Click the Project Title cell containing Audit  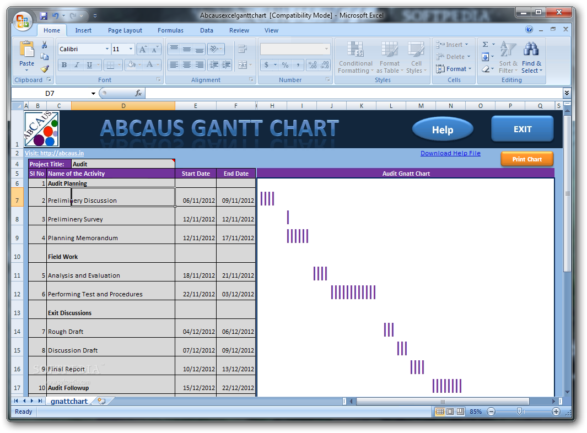point(123,164)
